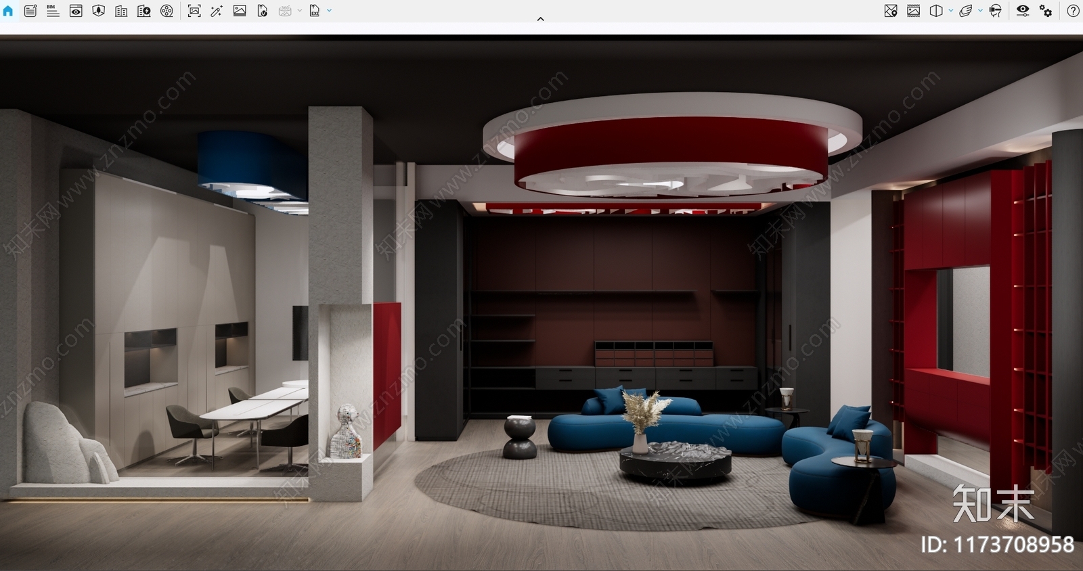Select the wing fly mode icon
This screenshot has width=1083, height=571.
966,11
